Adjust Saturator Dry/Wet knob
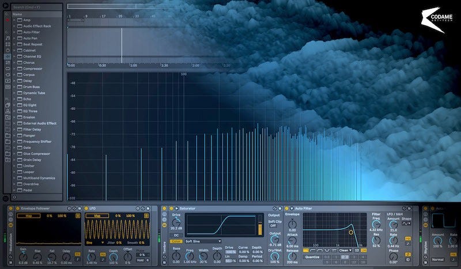Viewport: 461px width, 269px height. pos(275,256)
